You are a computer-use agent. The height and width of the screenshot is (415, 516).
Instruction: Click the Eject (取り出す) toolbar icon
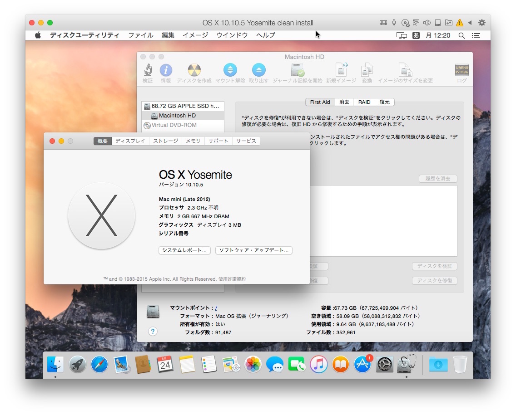click(258, 70)
